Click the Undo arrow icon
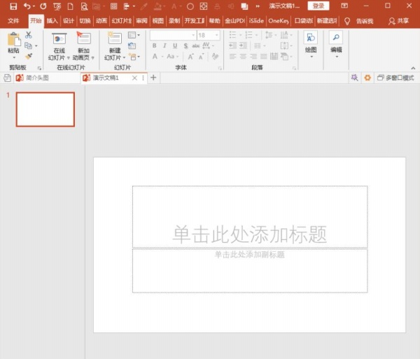 point(27,6)
